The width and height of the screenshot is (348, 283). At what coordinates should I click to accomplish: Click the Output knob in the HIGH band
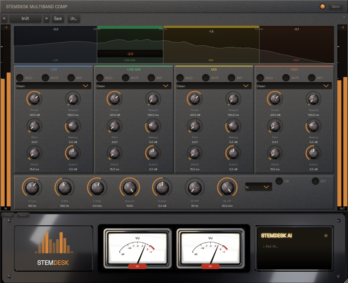click(x=313, y=153)
